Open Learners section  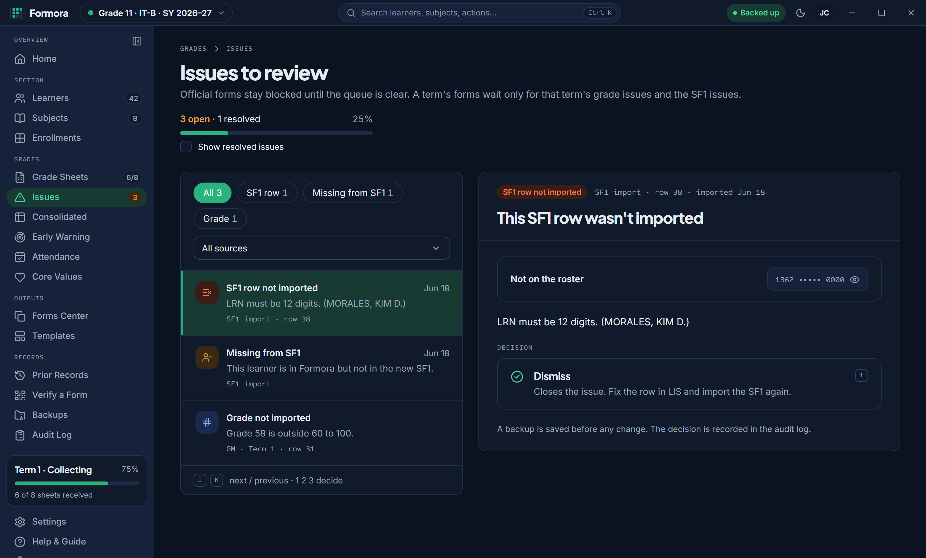77,98
